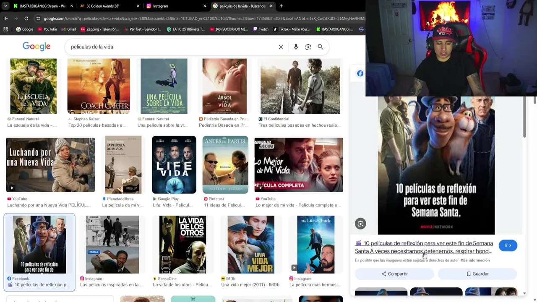
Task: Go back with browser back arrow
Action: (6, 18)
